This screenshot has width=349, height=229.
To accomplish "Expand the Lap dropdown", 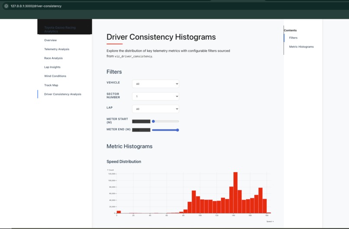I will [155, 109].
